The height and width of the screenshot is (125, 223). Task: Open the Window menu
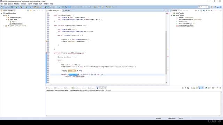[x=46, y=4]
